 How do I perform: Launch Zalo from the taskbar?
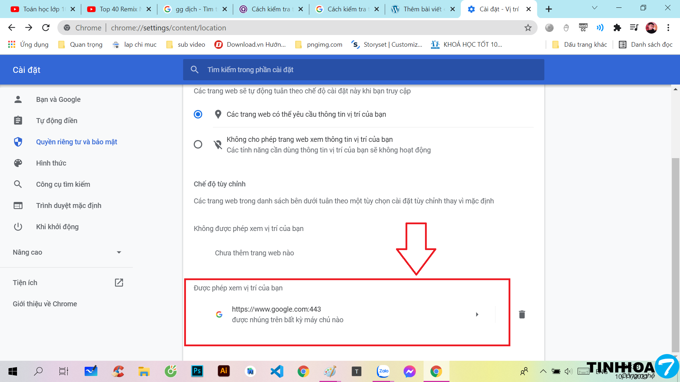point(383,371)
